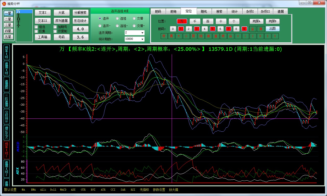The height and width of the screenshot is (196, 327).
Task: Activate the 放大镜 magnifier tool
Action: 173,190
